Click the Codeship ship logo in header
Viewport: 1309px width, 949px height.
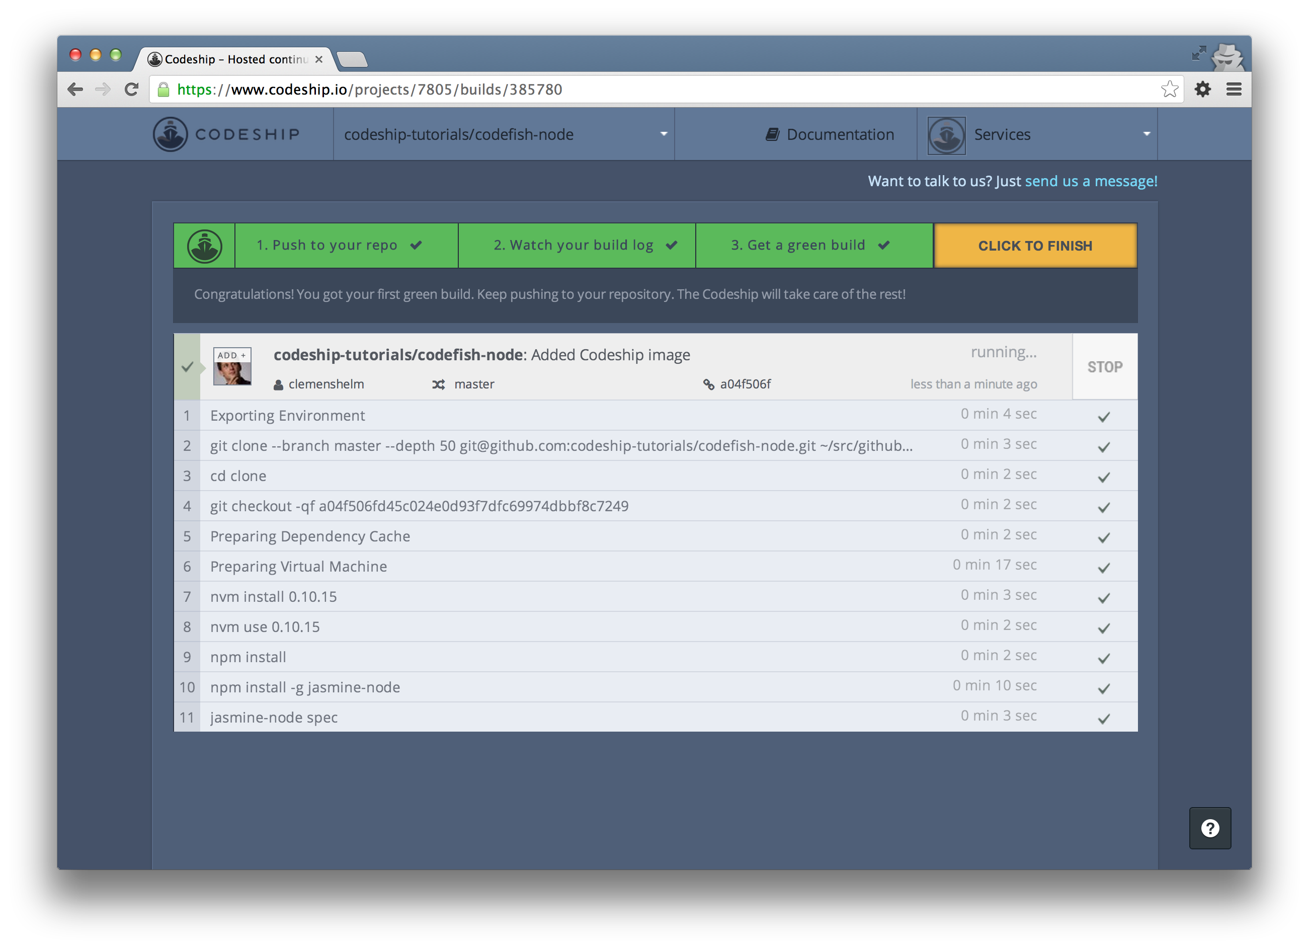170,134
